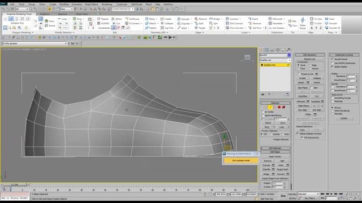Click the Repeat tool in Edit panel
Image resolution: width=362 pixels, height=203 pixels.
pyautogui.click(x=103, y=19)
